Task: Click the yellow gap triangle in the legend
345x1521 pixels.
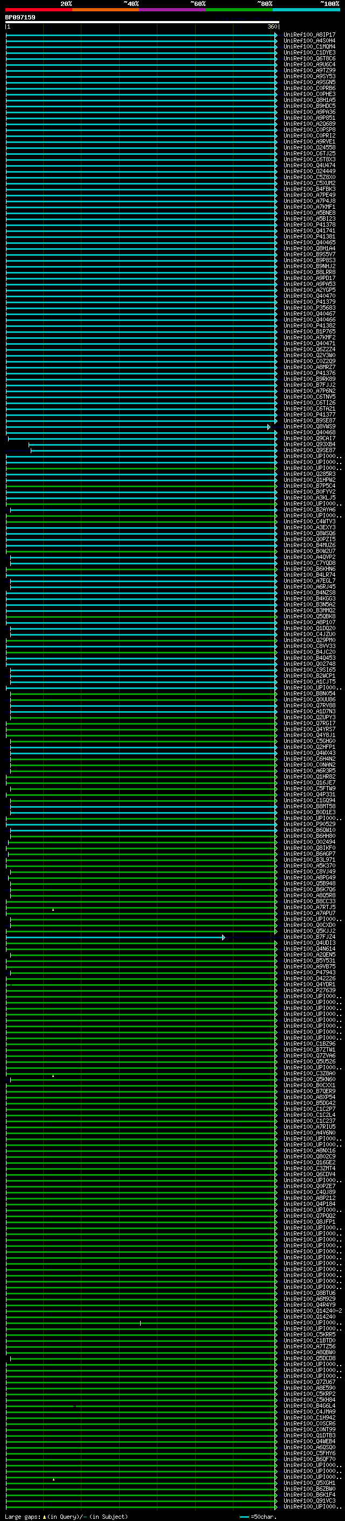Action: pos(44,1516)
